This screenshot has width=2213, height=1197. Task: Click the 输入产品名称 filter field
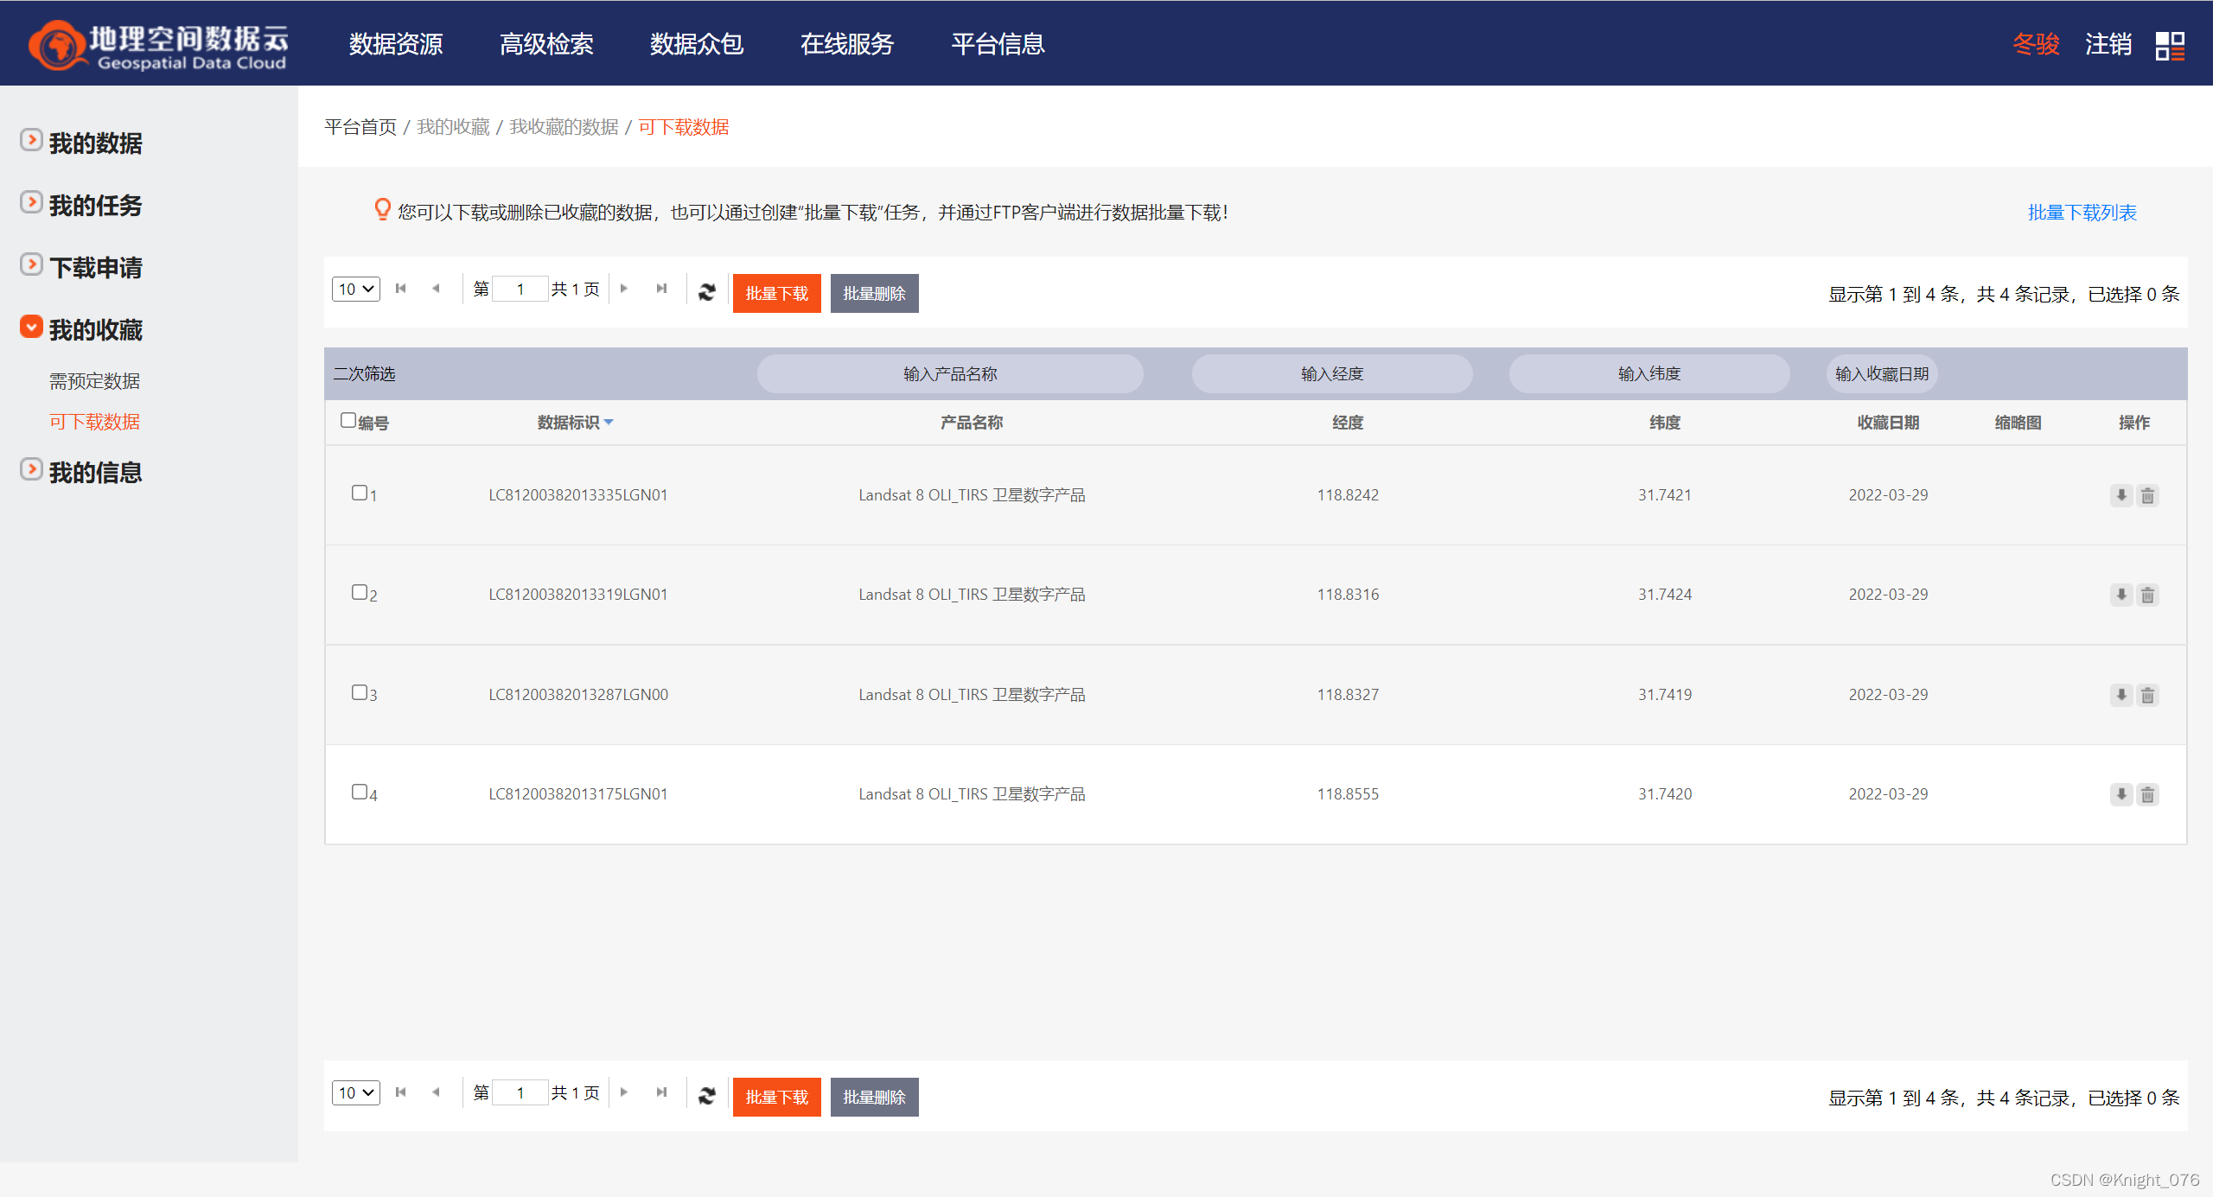[949, 374]
